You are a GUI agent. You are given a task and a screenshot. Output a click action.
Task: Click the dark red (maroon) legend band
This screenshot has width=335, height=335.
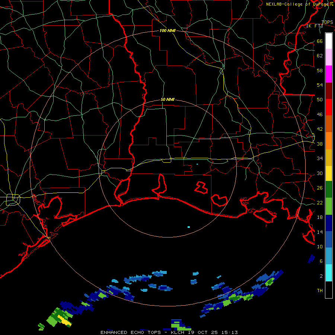329,91
